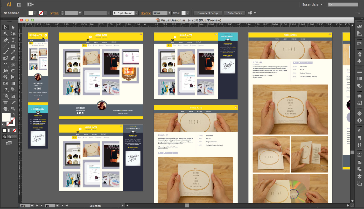
Task: Open the Layers panel icon
Action: pos(359,176)
